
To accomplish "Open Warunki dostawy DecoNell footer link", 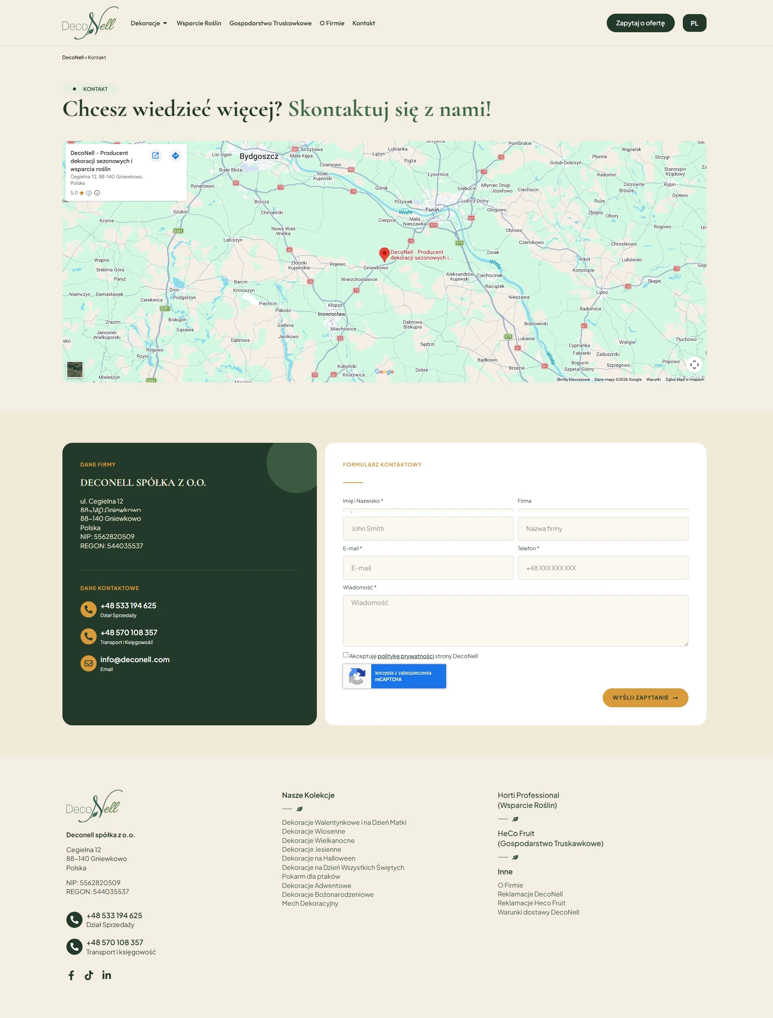I will [539, 912].
